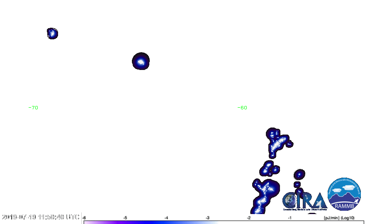Viewport: 365px width, 224px height.
Task: Click the lightning flash inside the outlined lake
Action: pos(52,34)
